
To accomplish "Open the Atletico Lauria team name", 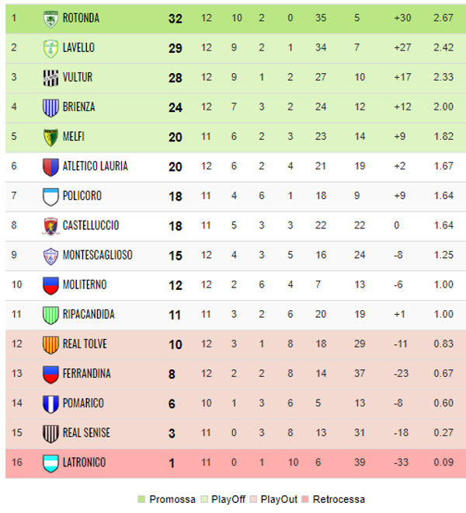I will pos(95,166).
